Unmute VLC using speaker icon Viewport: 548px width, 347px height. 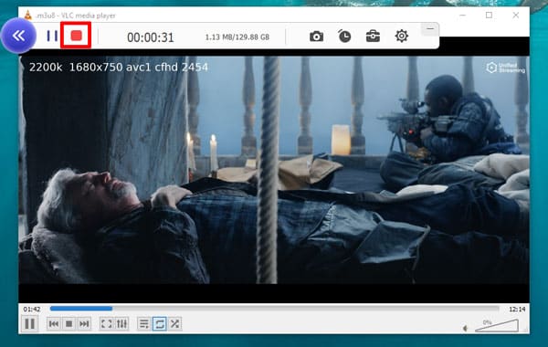point(465,328)
